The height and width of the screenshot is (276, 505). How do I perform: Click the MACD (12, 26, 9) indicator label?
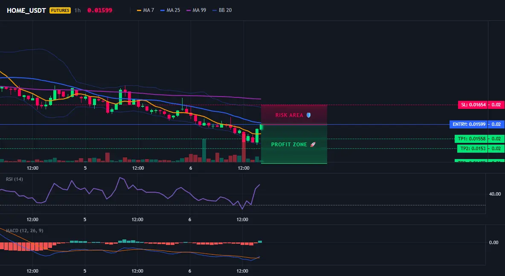(24, 230)
